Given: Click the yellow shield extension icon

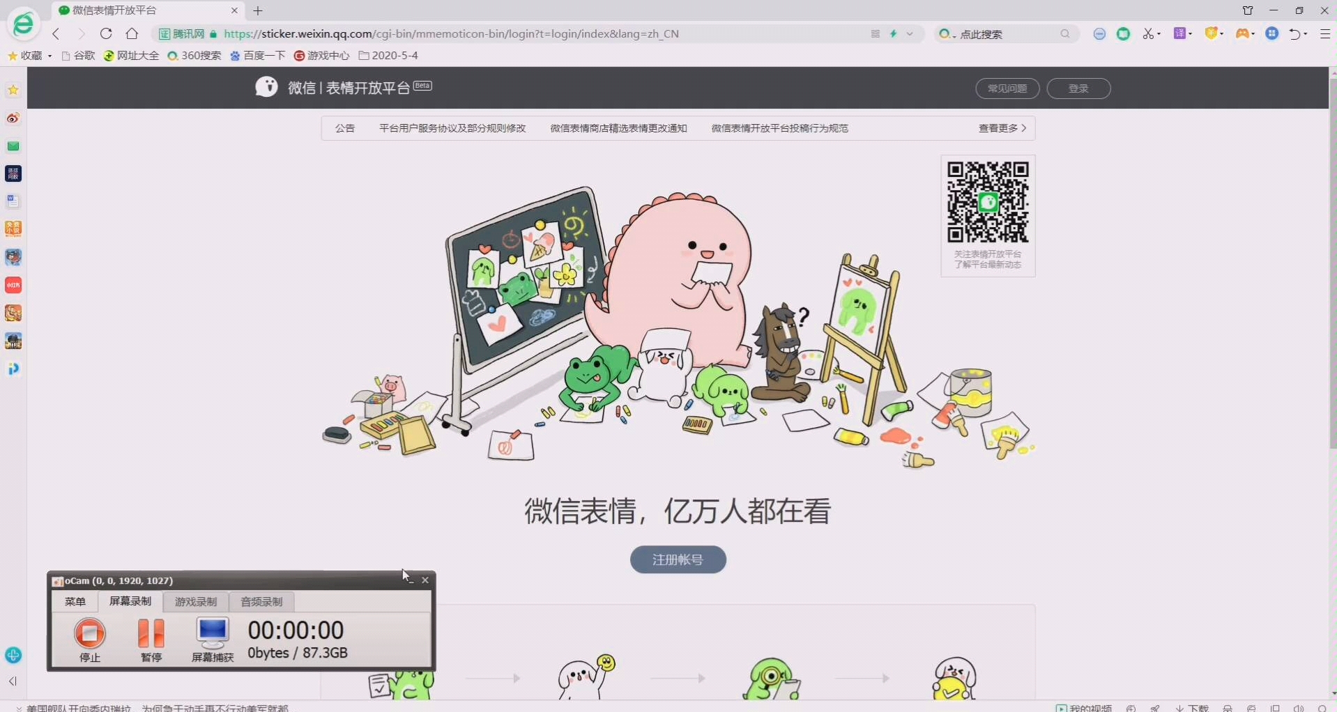Looking at the screenshot, I should coord(1212,33).
